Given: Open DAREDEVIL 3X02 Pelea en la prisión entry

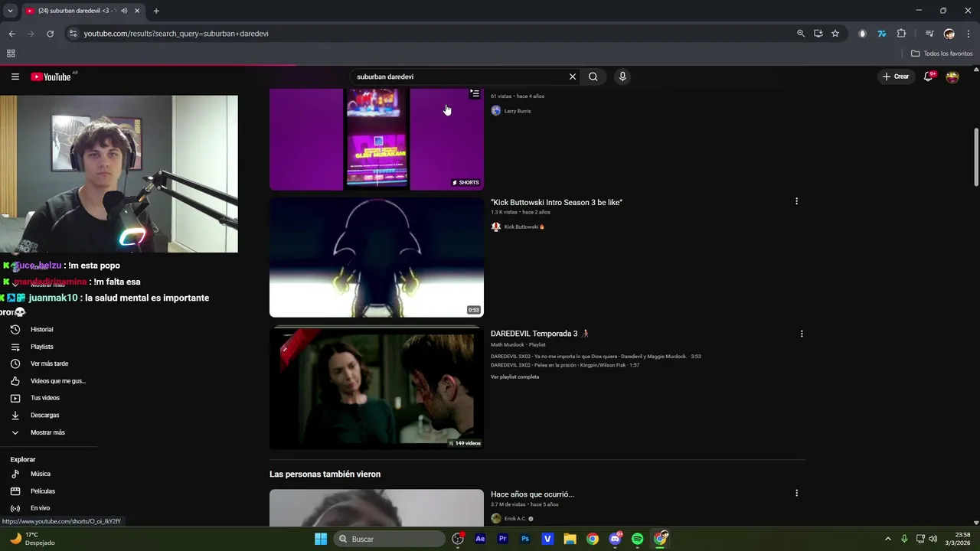Looking at the screenshot, I should [565, 365].
